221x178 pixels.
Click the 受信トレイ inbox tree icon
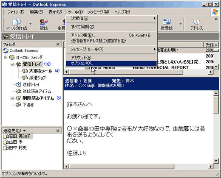click(x=19, y=64)
